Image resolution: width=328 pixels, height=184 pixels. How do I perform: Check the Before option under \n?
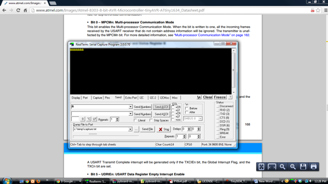[187, 108]
